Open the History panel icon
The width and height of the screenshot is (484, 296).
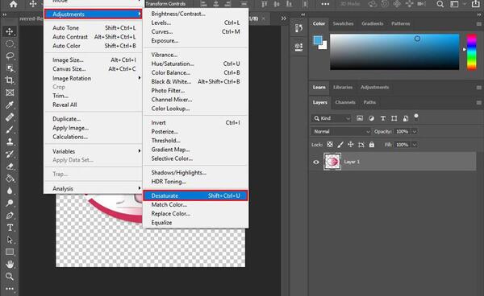[298, 28]
